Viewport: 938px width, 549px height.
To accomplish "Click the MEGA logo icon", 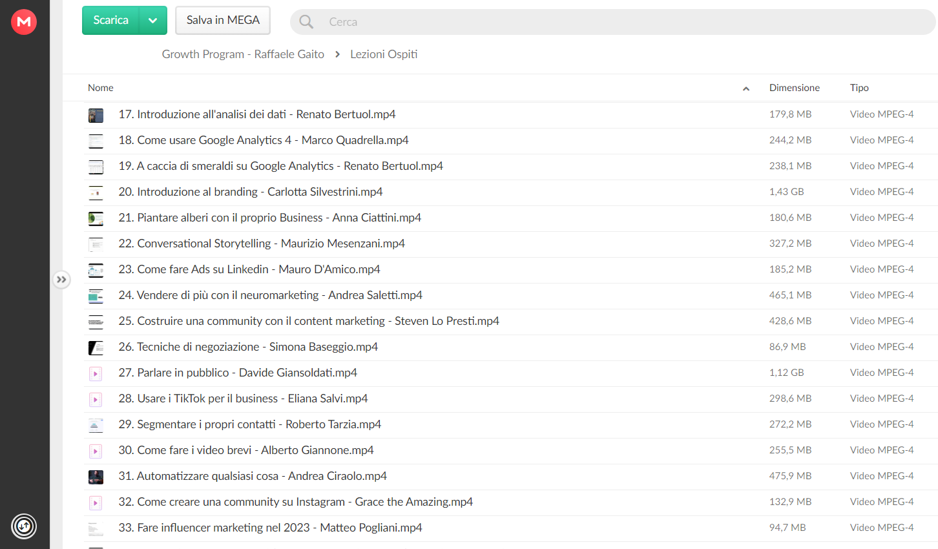I will pyautogui.click(x=24, y=22).
